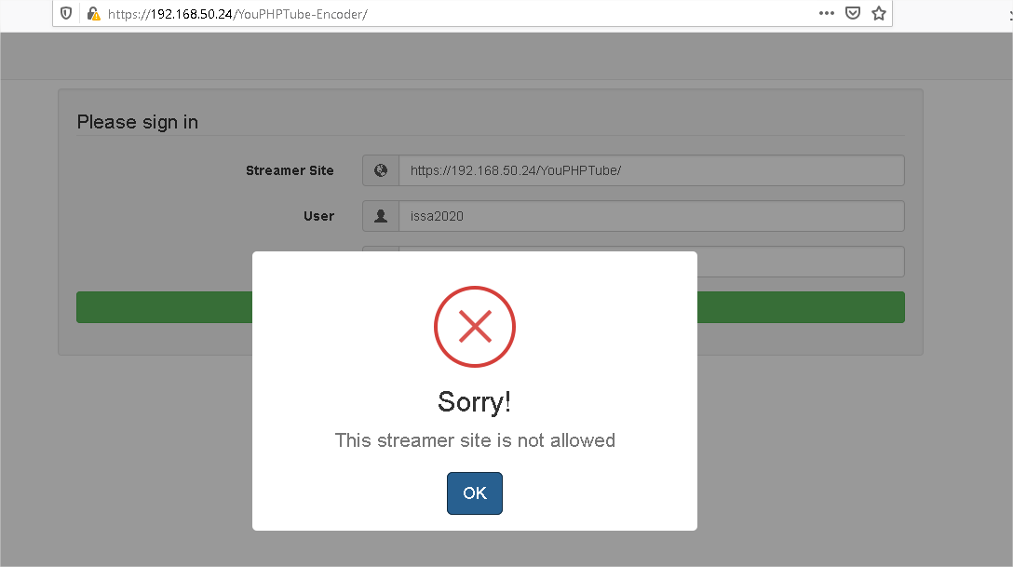
Task: Click the Streamer Site form label
Action: [290, 170]
